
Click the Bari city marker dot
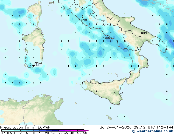[x=144, y=30]
